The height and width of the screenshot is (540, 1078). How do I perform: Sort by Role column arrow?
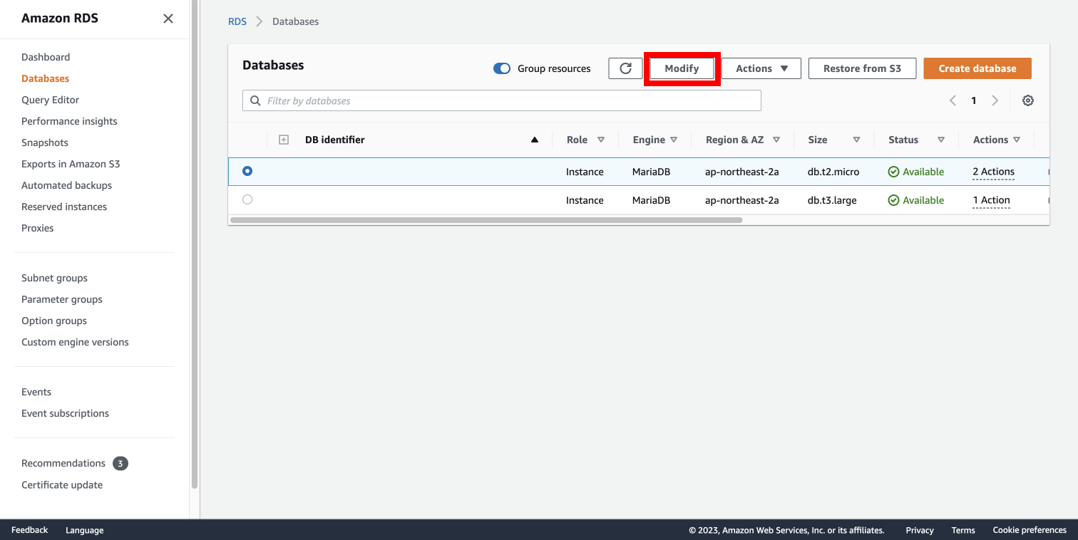[x=601, y=140]
